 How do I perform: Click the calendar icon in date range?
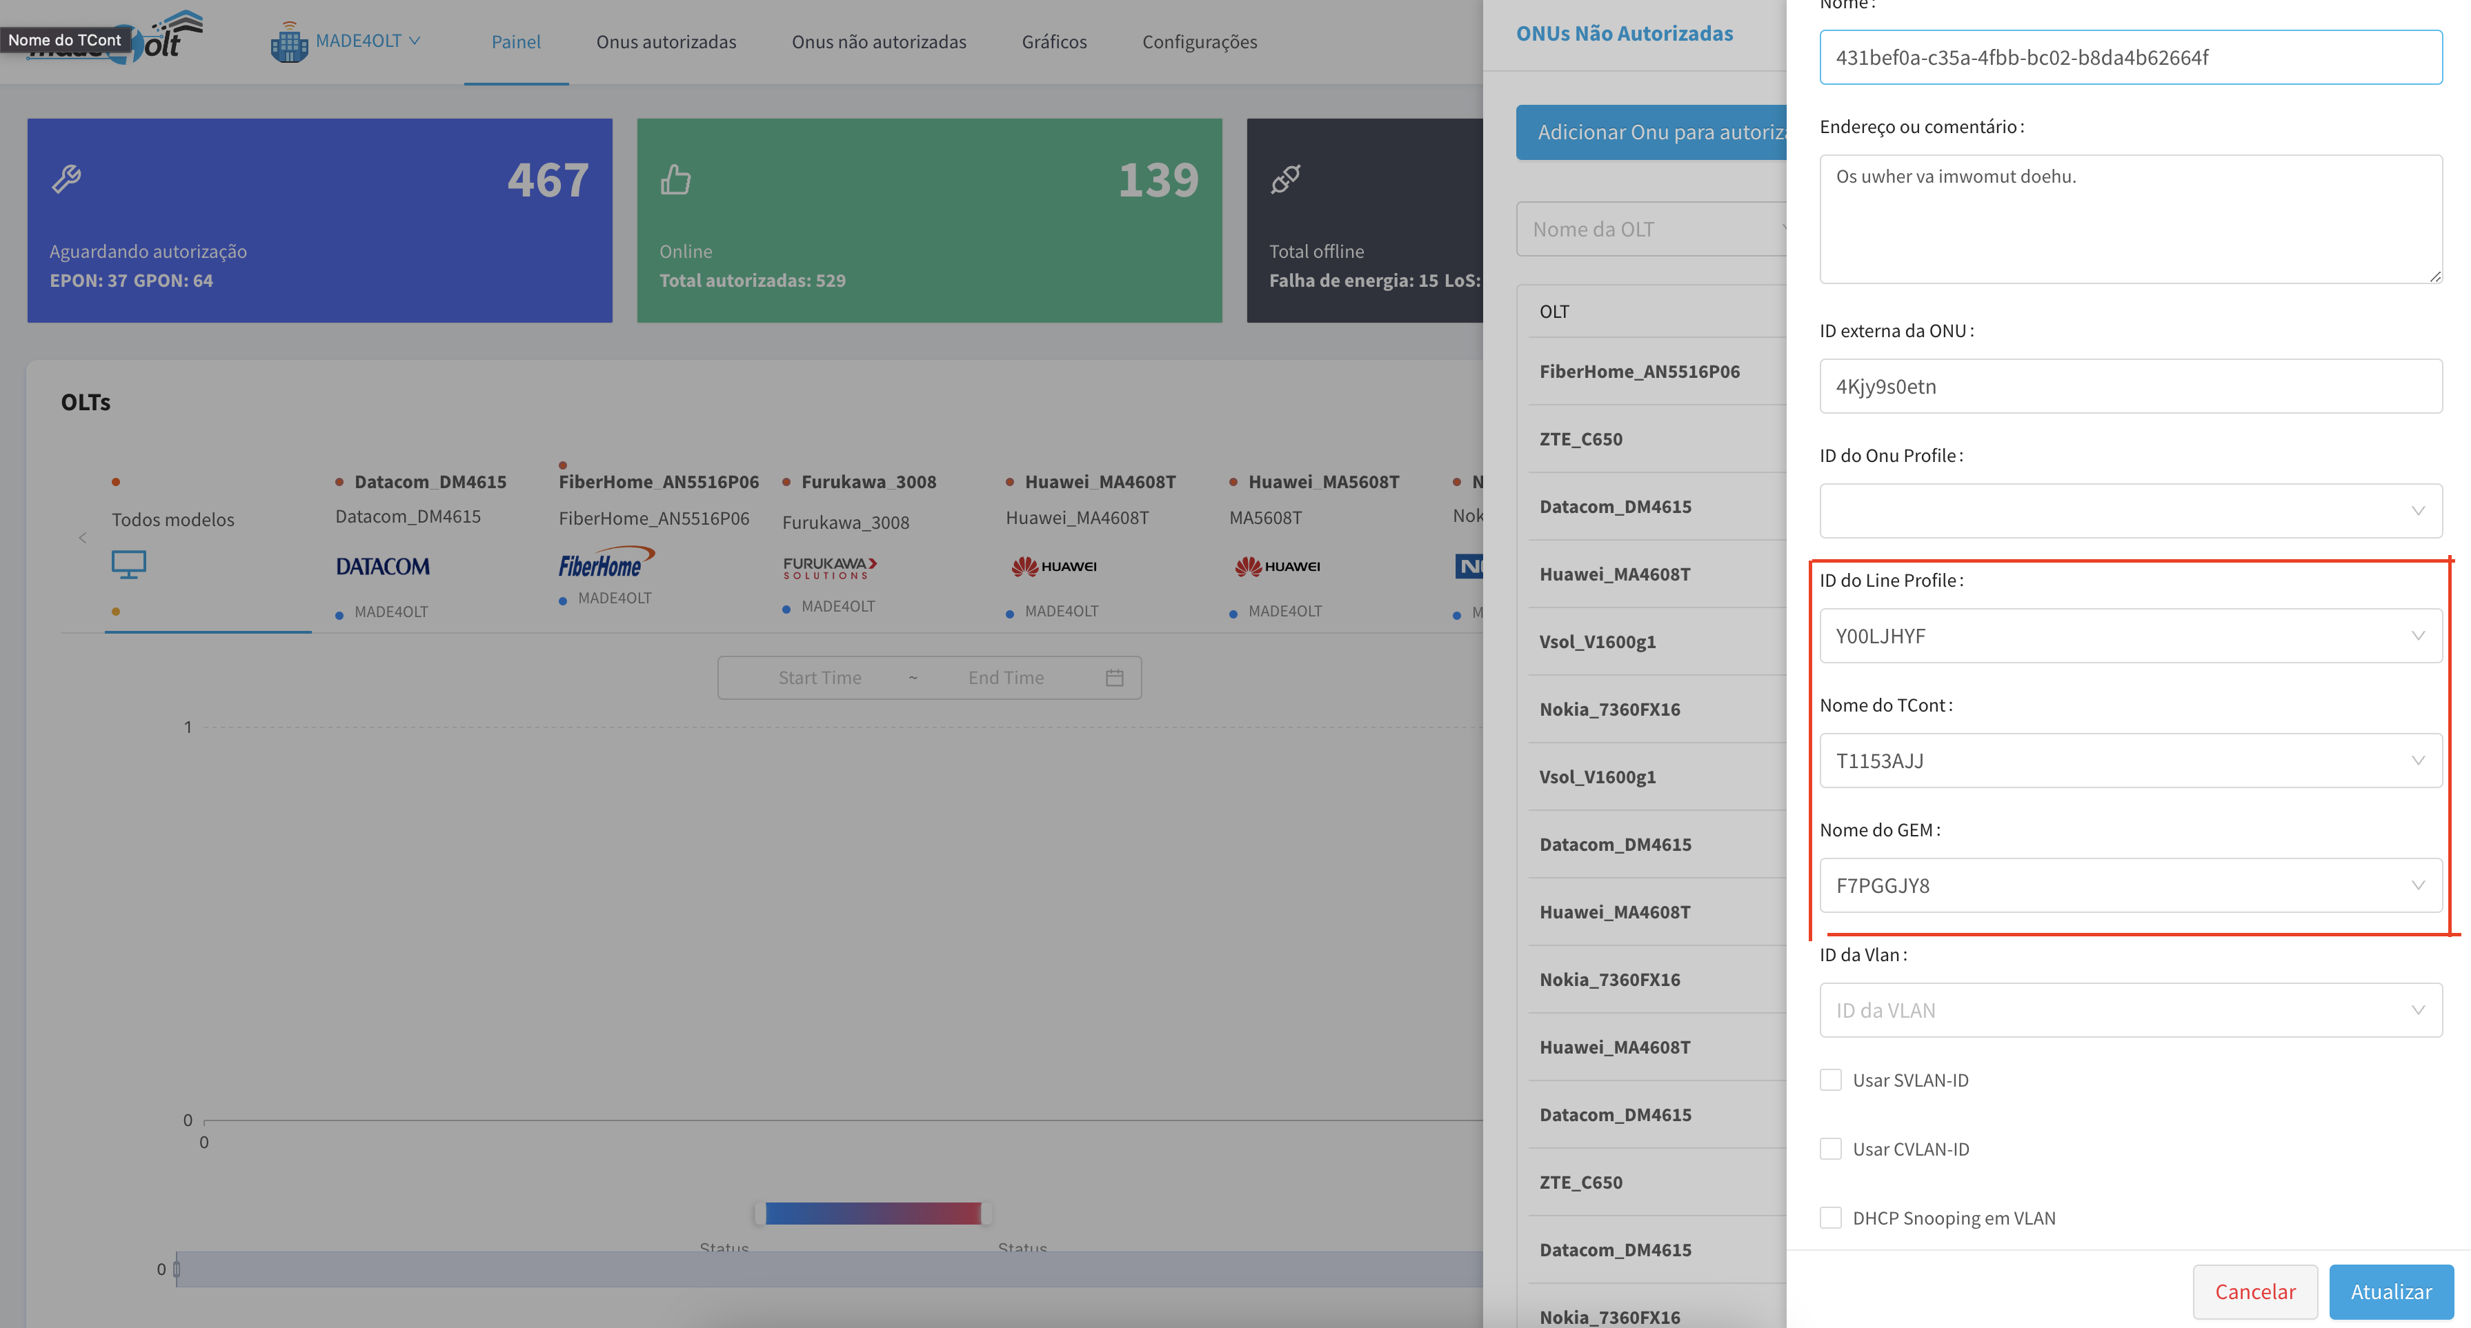pyautogui.click(x=1113, y=678)
